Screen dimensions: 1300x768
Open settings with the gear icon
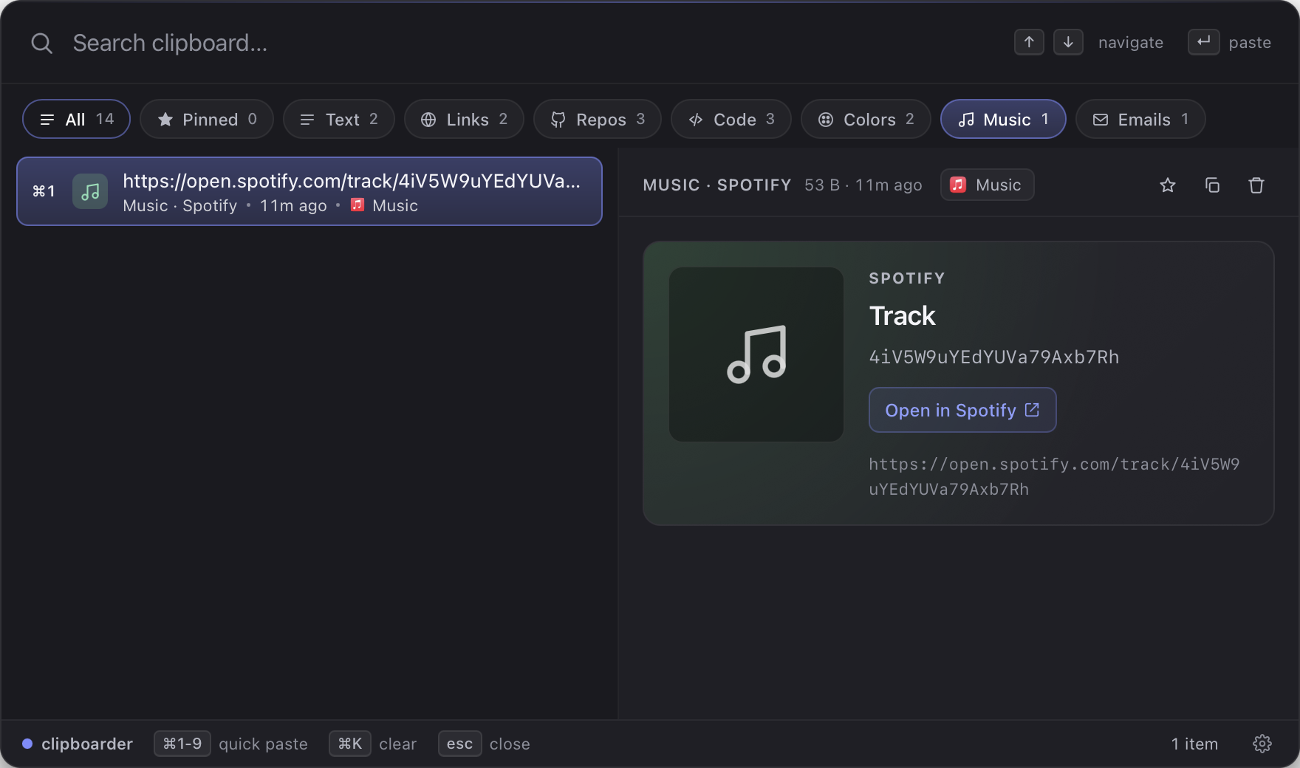coord(1262,744)
